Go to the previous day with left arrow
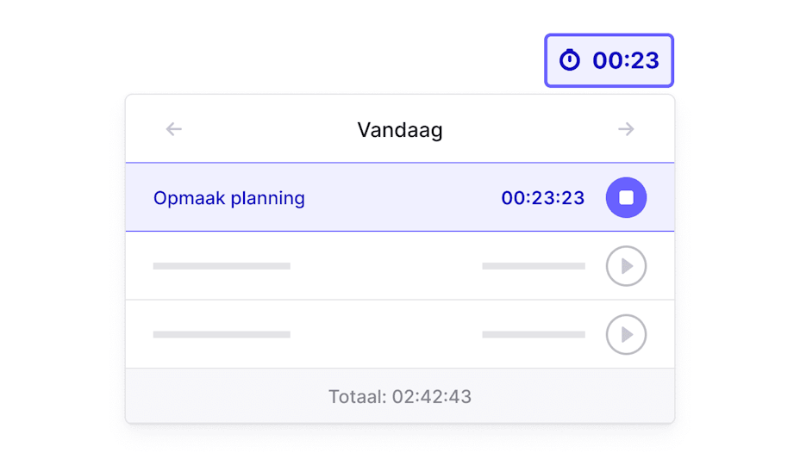 pos(174,129)
